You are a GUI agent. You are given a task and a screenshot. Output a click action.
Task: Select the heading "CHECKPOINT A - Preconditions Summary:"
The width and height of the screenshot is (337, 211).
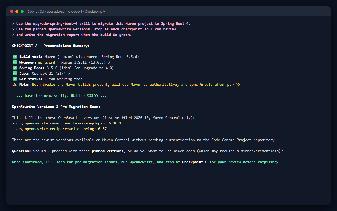tap(51, 46)
